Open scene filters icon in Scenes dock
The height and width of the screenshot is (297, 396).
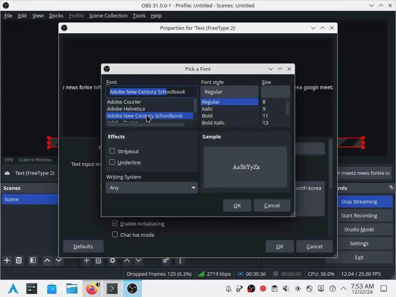(x=33, y=260)
